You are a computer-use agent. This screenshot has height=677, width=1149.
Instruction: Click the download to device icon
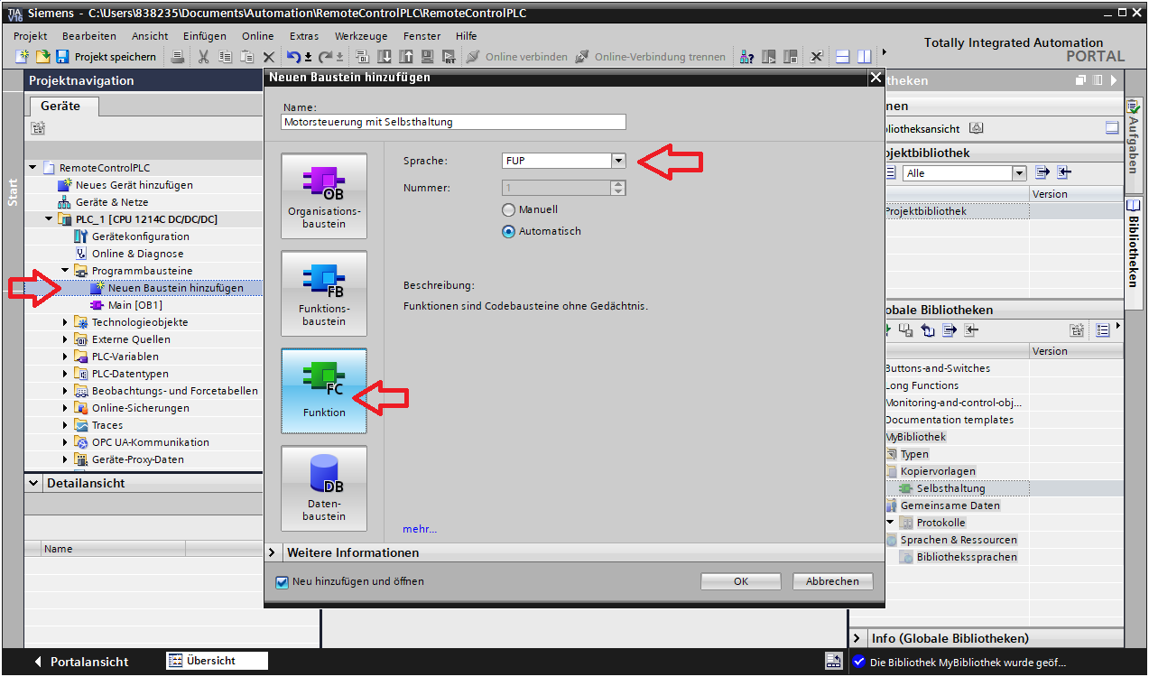(384, 57)
